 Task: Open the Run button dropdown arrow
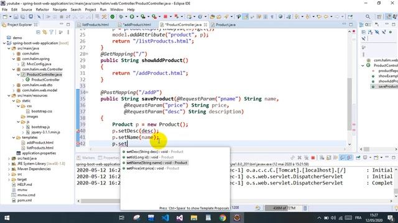click(x=137, y=17)
